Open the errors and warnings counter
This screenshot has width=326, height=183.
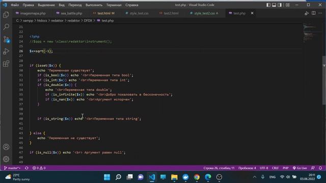click(39, 168)
